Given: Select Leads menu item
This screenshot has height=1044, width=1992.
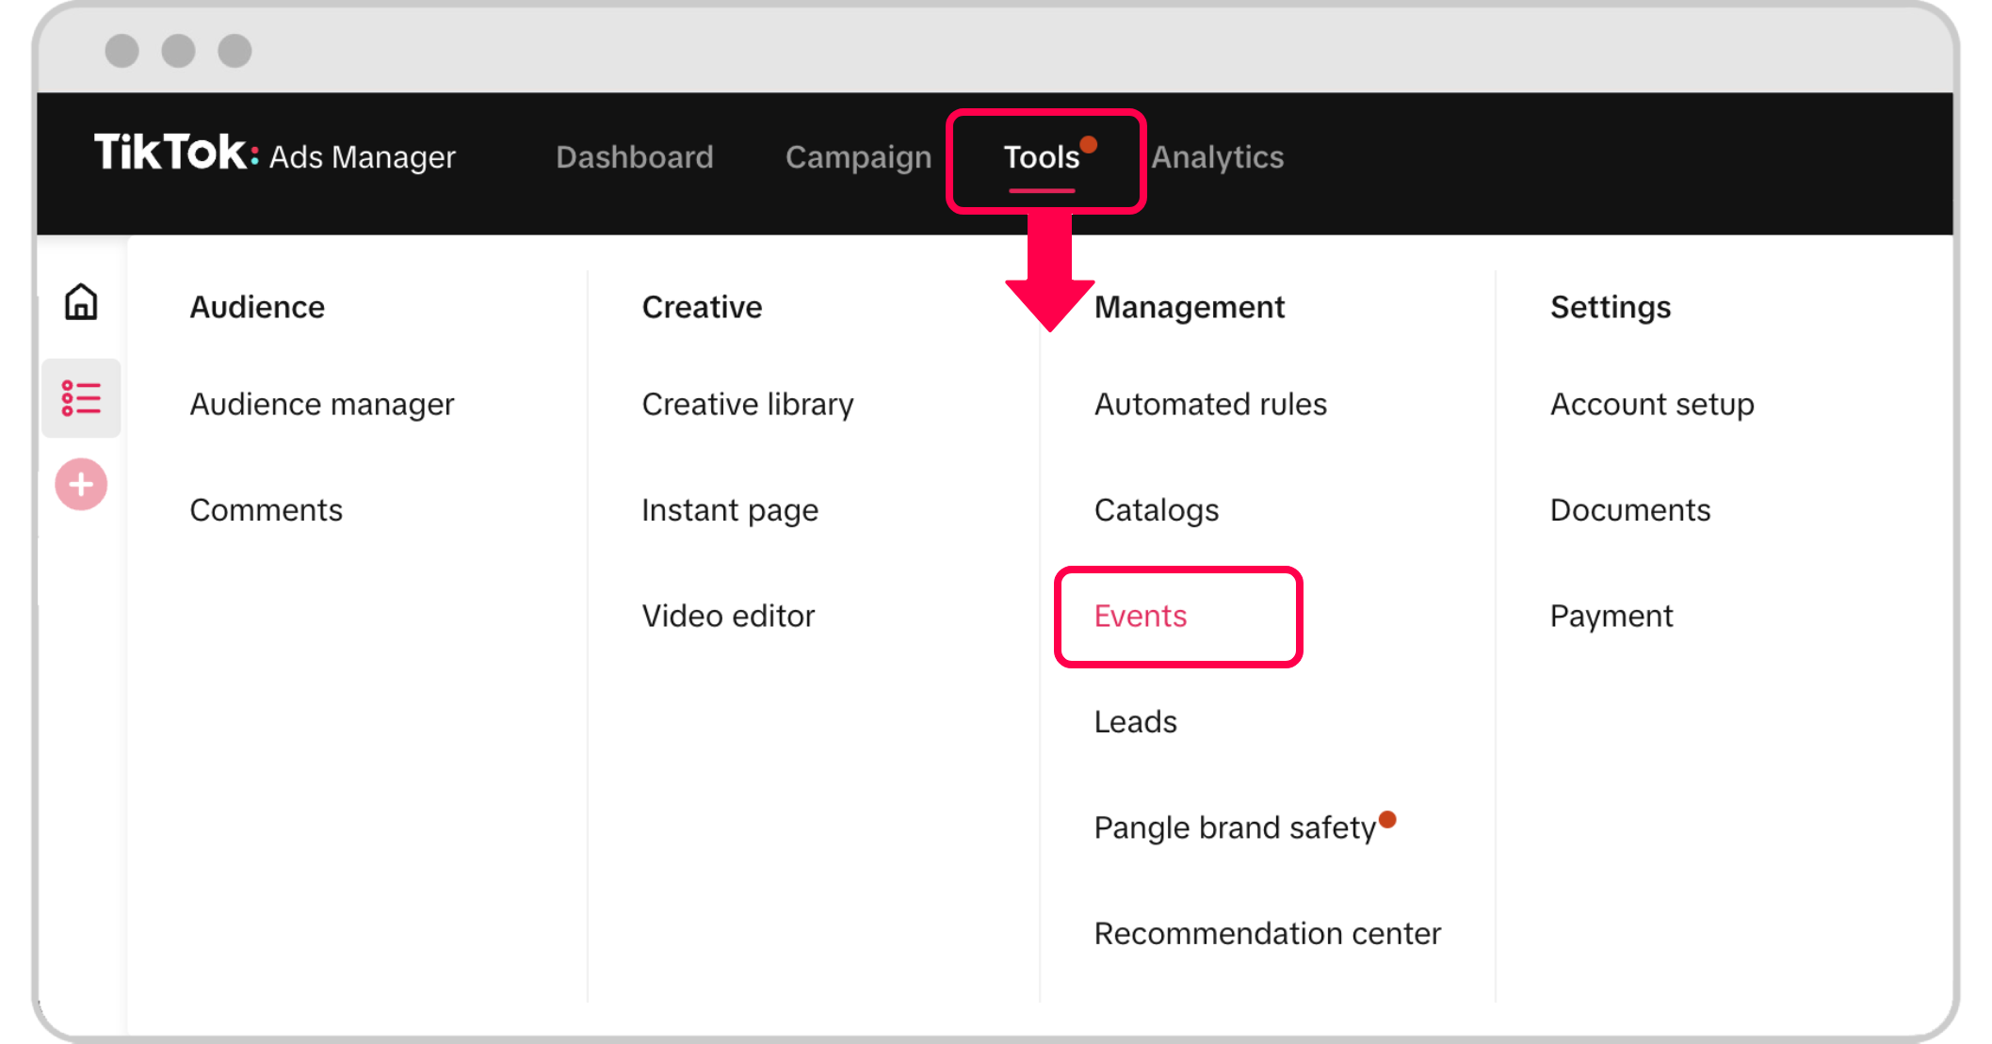Looking at the screenshot, I should tap(1136, 722).
